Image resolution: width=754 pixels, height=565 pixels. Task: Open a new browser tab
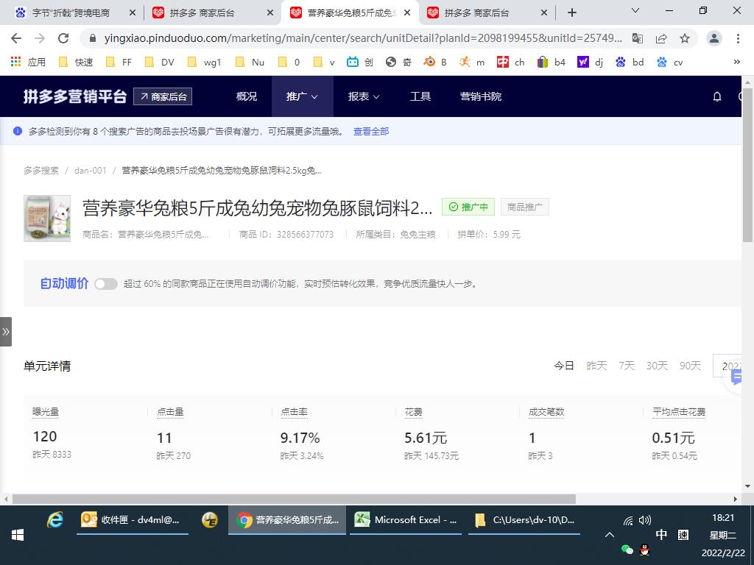tap(571, 13)
